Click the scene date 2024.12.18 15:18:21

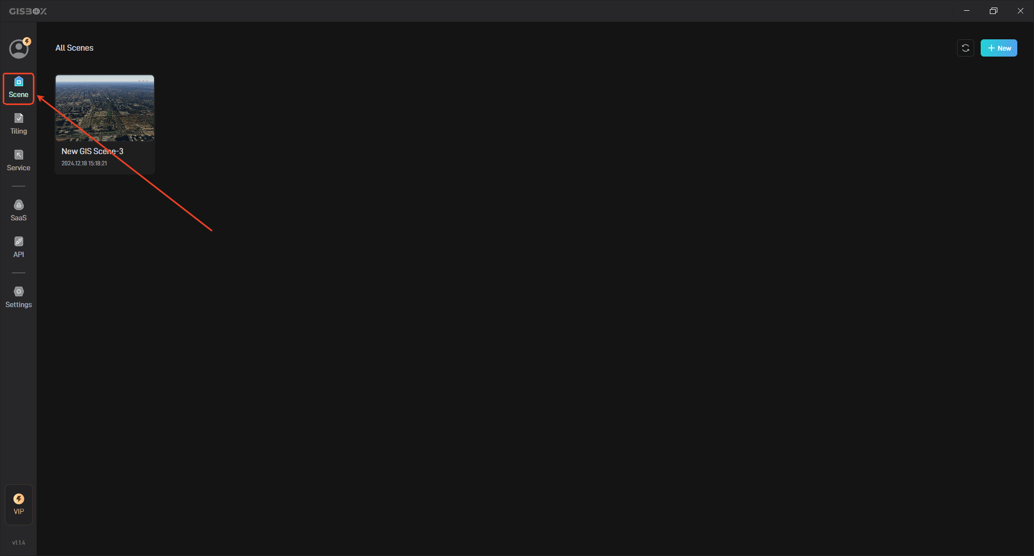[x=84, y=163]
